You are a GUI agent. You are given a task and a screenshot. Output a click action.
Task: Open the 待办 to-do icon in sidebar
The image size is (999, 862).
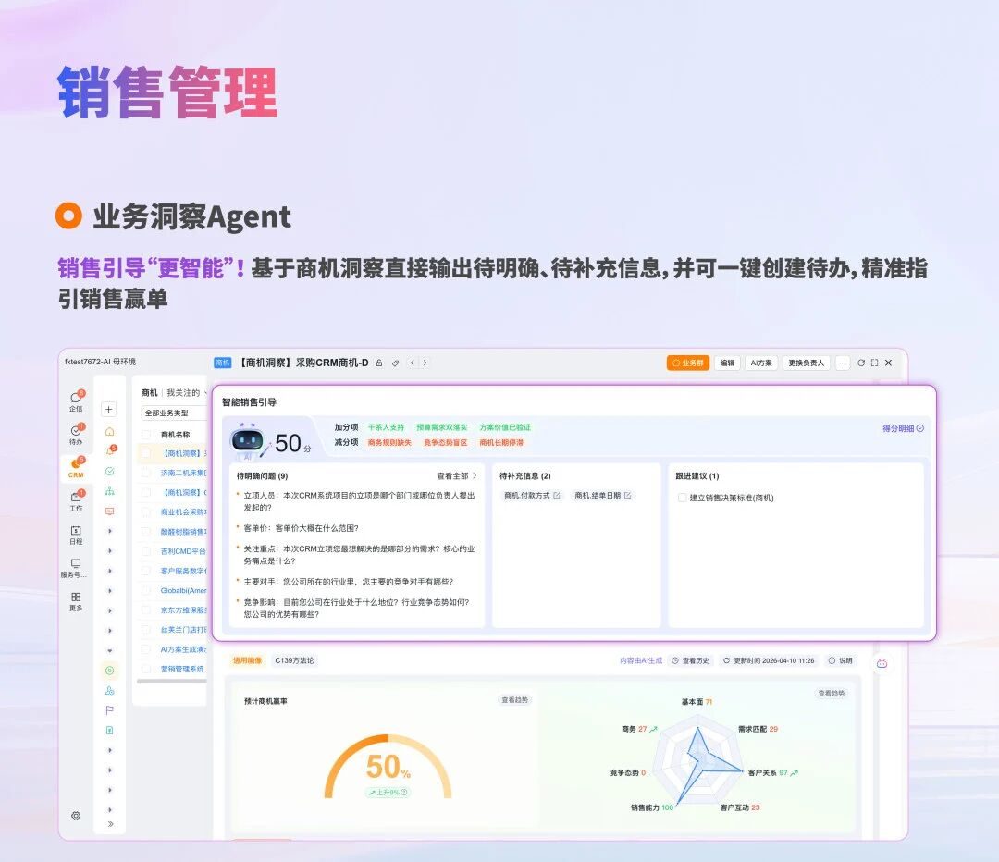pyautogui.click(x=76, y=432)
